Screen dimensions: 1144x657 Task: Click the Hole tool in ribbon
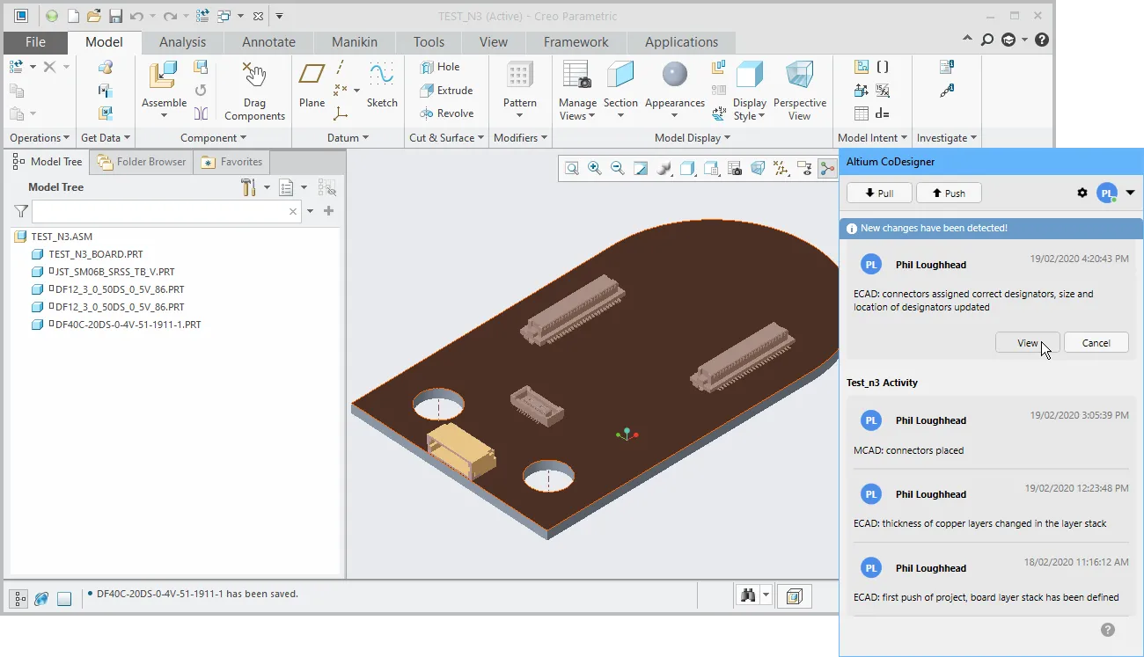click(441, 67)
